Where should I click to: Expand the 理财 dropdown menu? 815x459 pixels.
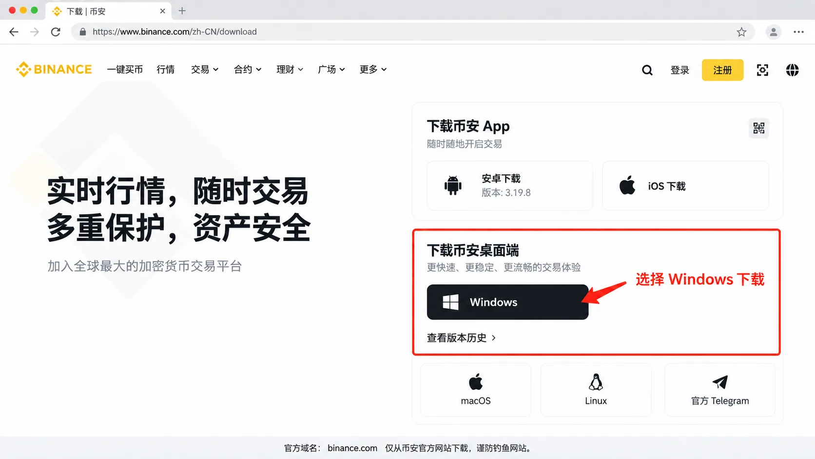tap(290, 70)
